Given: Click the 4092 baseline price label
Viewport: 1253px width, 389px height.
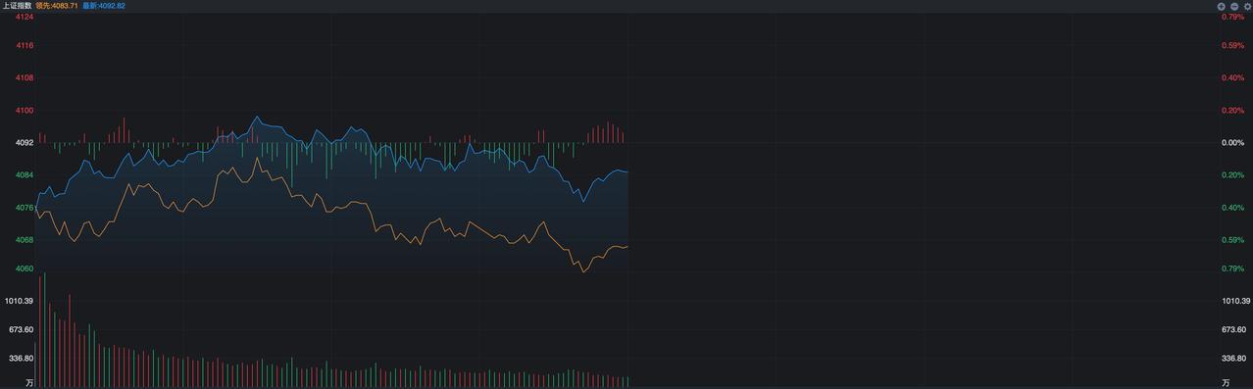Looking at the screenshot, I should click(25, 143).
